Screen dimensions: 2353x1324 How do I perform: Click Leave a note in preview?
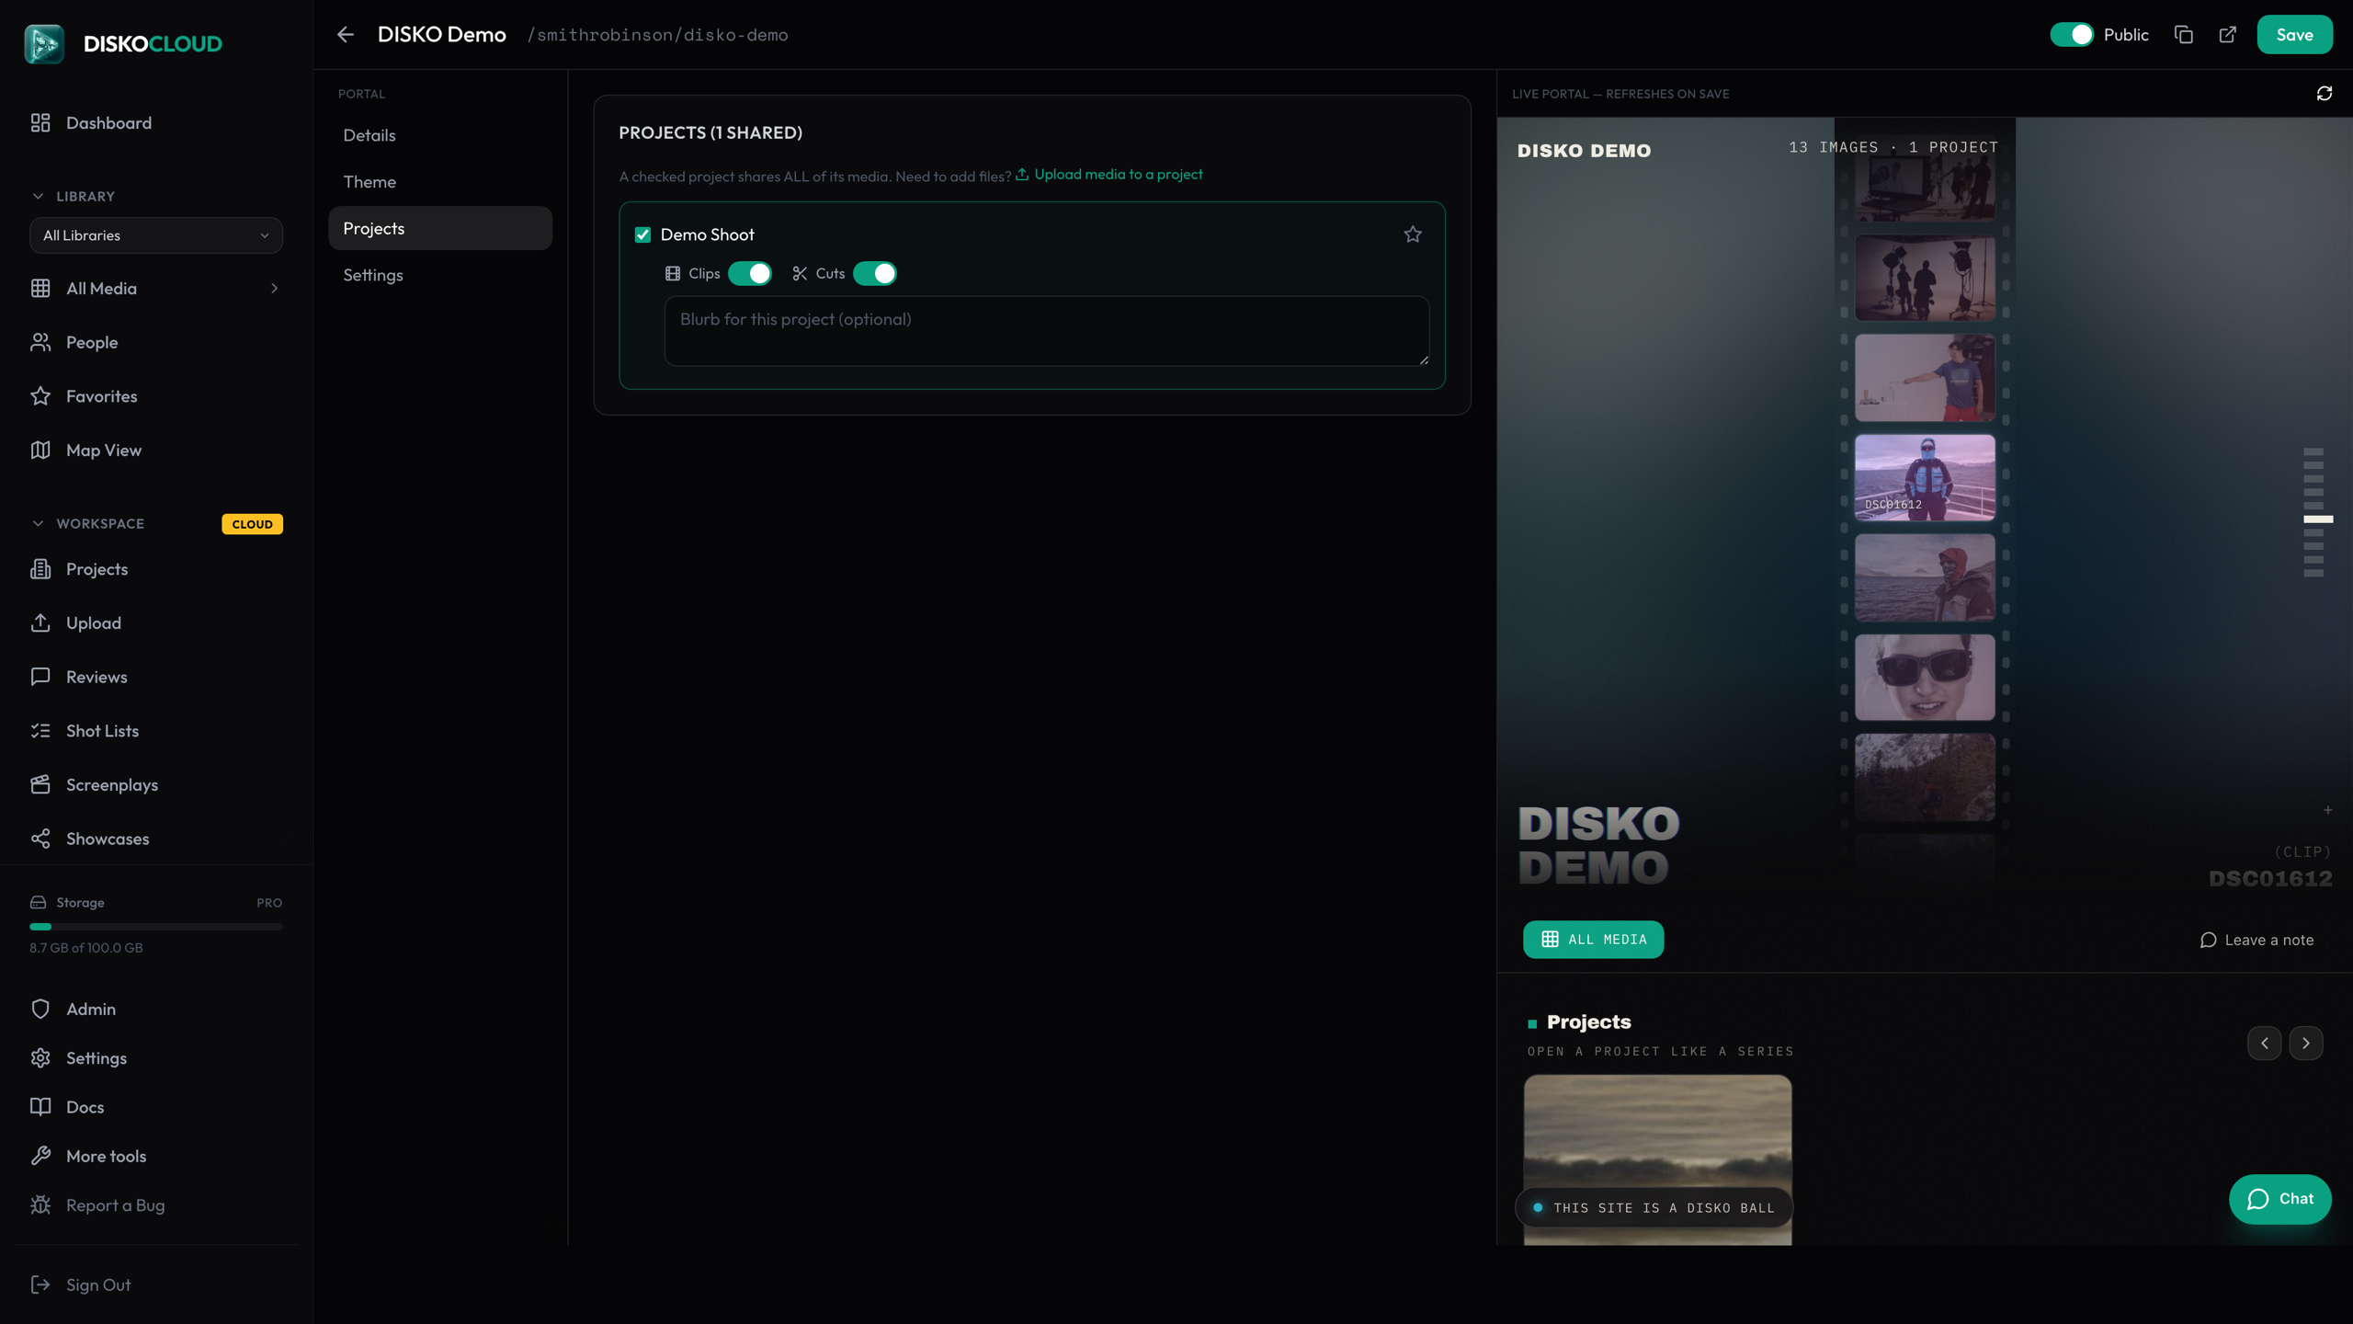pos(2256,940)
